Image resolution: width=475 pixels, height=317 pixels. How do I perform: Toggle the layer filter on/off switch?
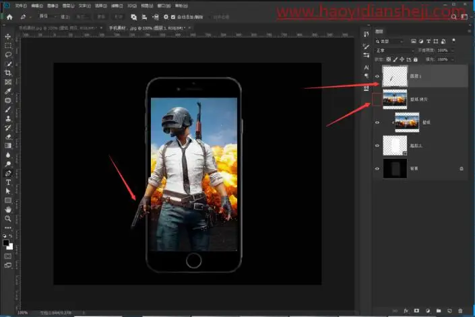click(453, 40)
